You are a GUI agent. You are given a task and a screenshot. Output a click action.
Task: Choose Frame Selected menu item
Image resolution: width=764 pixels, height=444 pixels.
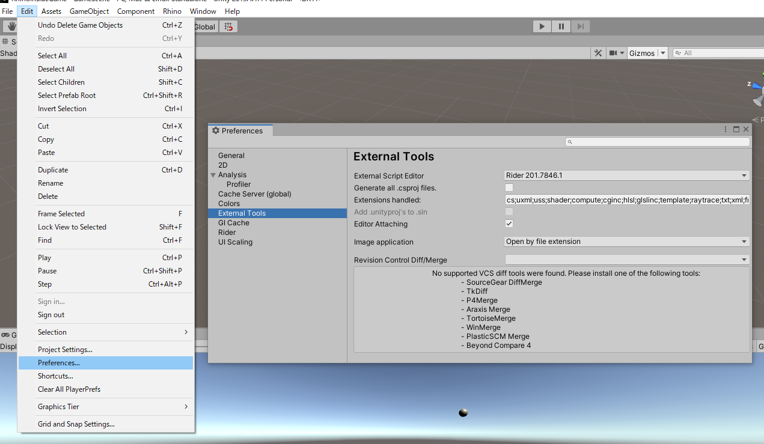pos(106,214)
